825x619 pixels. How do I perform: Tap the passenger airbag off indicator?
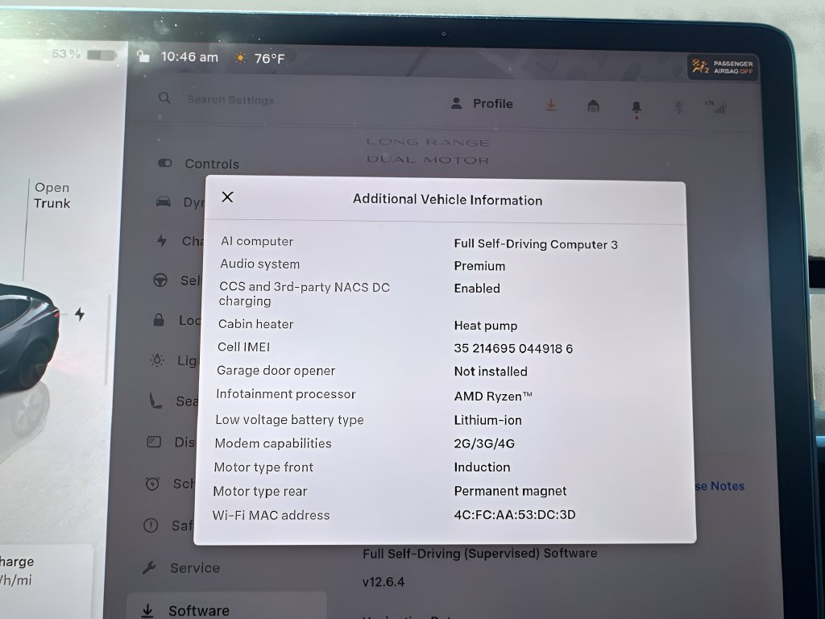click(x=723, y=67)
